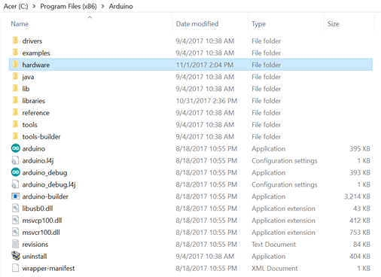
Task: Go to Program Files (x86) in breadcrumb
Action: point(69,7)
